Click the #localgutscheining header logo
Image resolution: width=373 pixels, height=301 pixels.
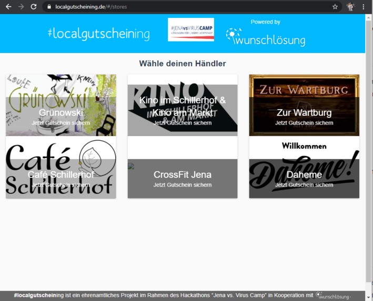99,34
